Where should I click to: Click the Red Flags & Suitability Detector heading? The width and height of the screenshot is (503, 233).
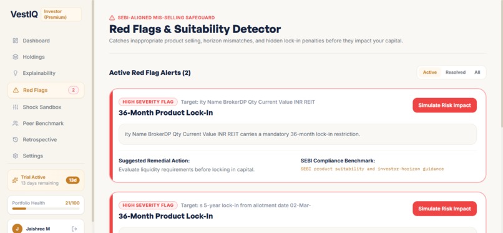tap(195, 29)
